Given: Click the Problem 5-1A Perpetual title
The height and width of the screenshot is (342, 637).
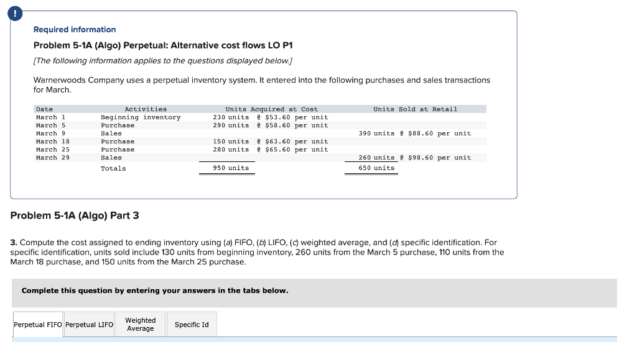Looking at the screenshot, I should point(163,45).
